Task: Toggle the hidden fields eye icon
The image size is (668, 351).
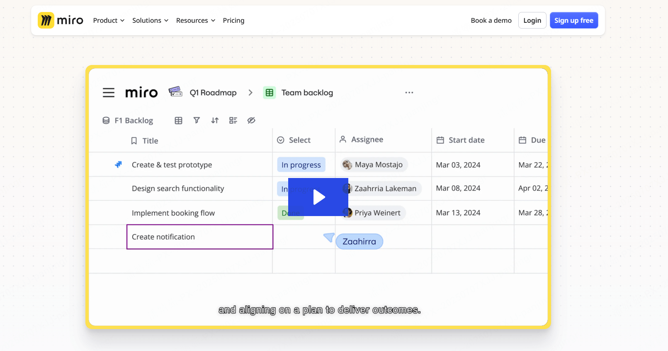Action: (x=251, y=120)
